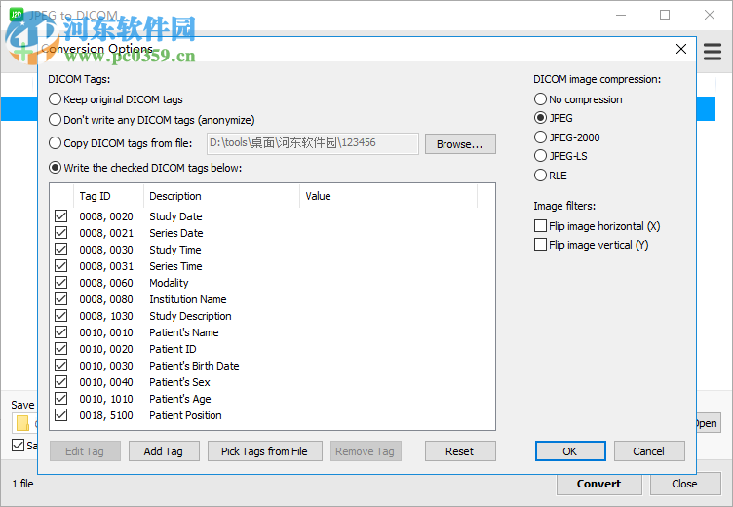Screen dimensions: 733x507
Task: Click the Reset button
Action: [x=460, y=451]
